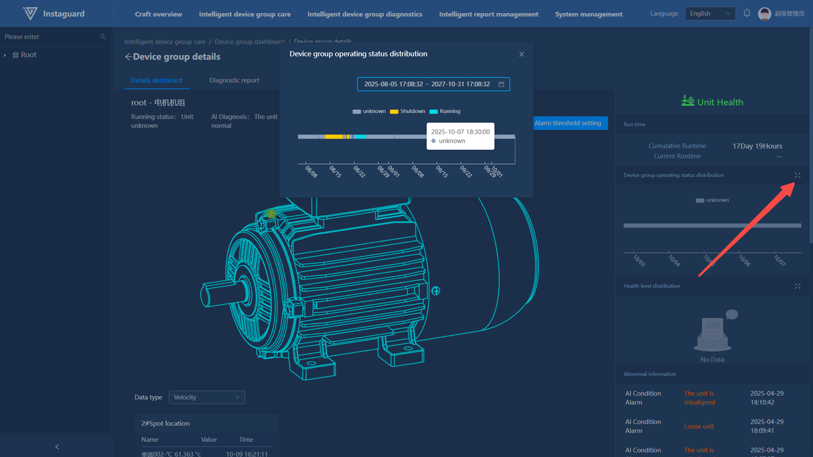Open the Velocity data type dropdown

click(x=206, y=397)
